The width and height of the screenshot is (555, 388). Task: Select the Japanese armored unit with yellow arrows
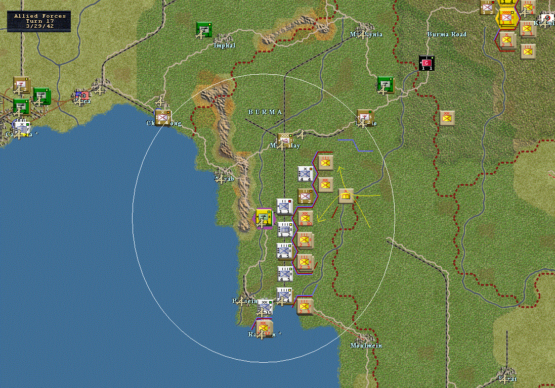tap(346, 196)
